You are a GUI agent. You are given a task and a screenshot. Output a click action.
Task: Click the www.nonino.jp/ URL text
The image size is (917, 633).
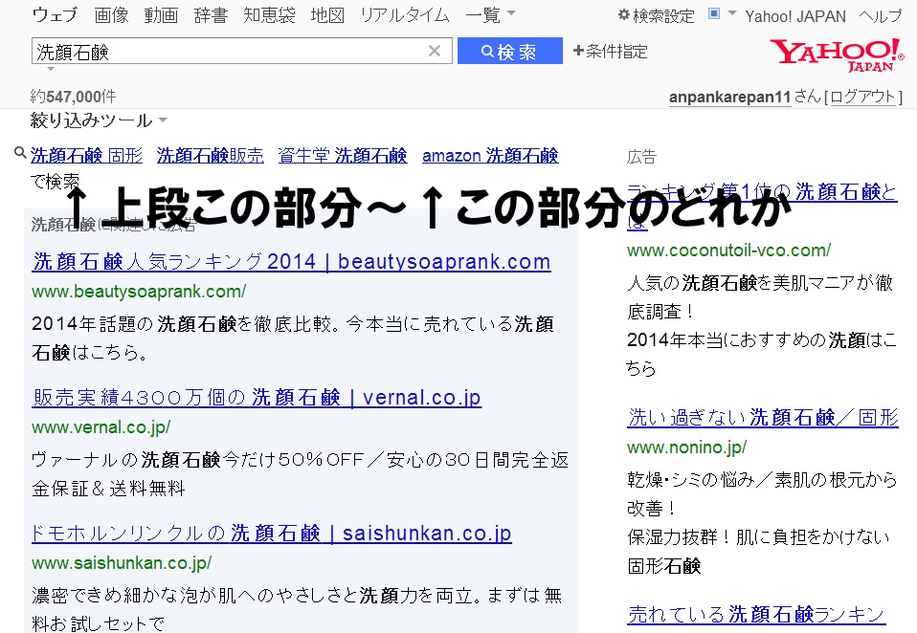pos(686,447)
